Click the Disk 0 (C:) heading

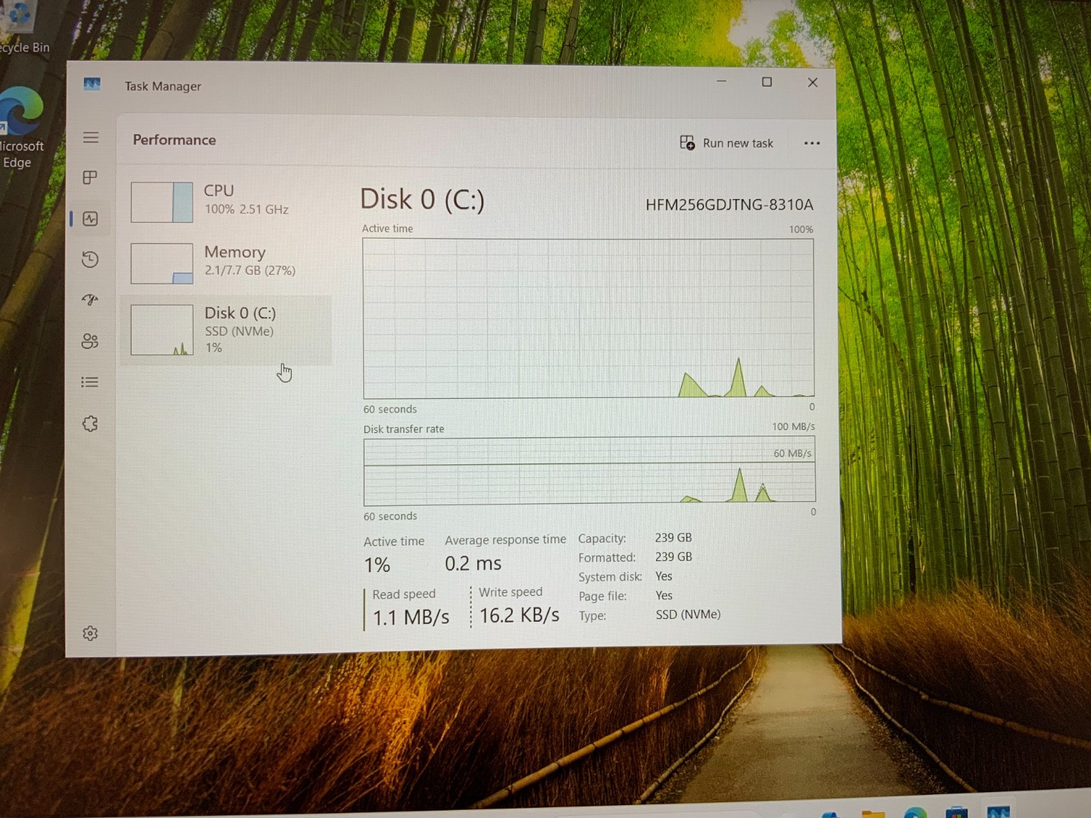click(x=422, y=200)
